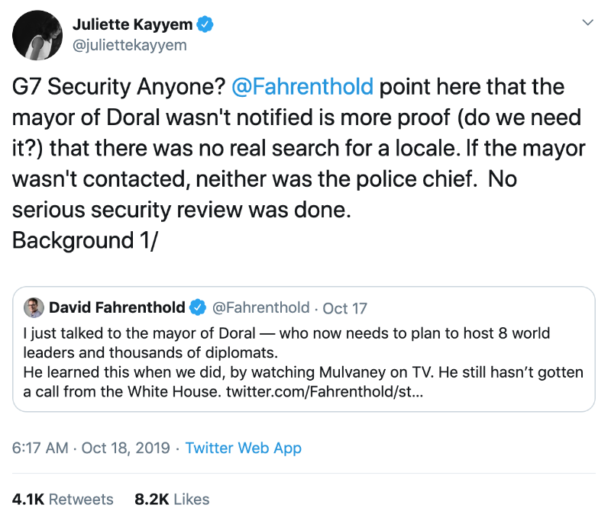The height and width of the screenshot is (524, 611).
Task: Open the @juliettekayyem handle
Action: [x=129, y=45]
